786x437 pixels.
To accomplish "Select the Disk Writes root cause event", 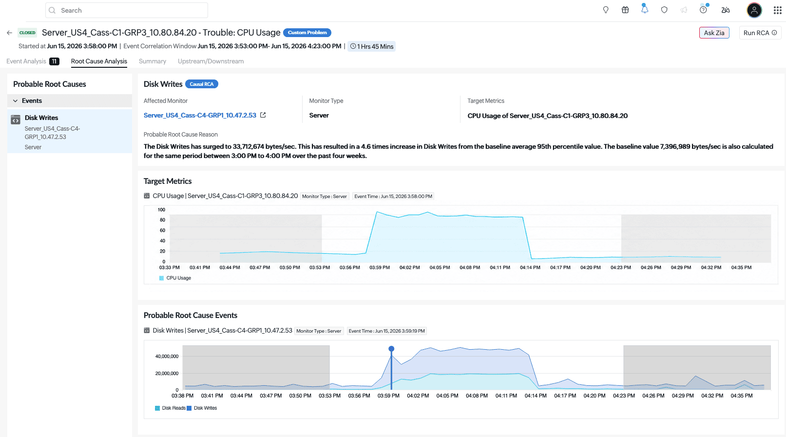I will coord(70,131).
